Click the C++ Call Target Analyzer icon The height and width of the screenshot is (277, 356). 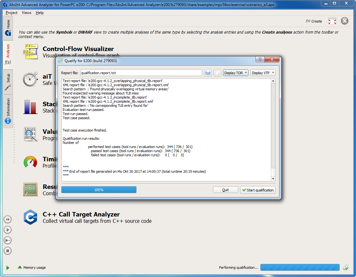coord(30,217)
